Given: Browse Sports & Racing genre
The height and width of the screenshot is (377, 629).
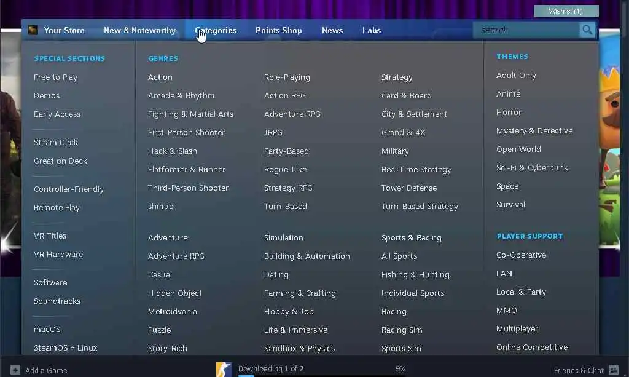Looking at the screenshot, I should [411, 237].
